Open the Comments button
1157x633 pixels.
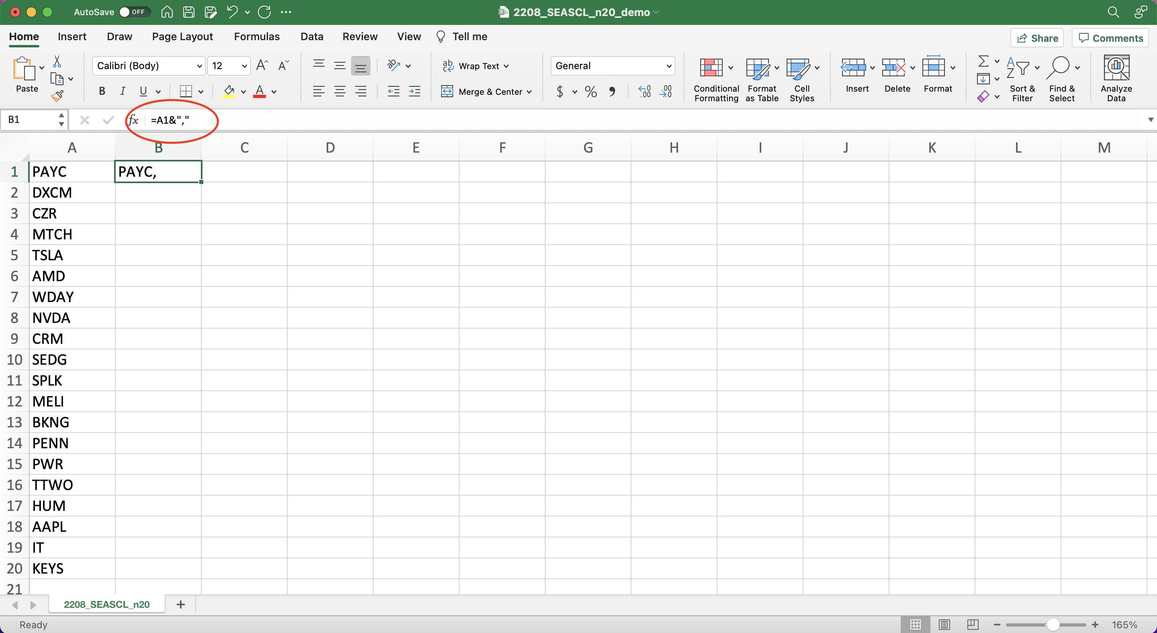[1110, 38]
